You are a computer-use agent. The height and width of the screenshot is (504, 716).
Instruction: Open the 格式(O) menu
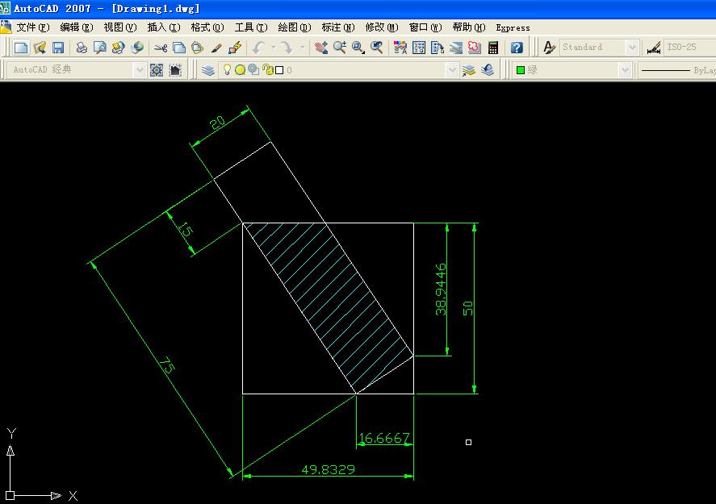point(207,27)
